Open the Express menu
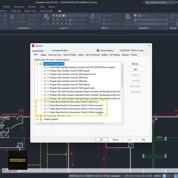 (x=52, y=7)
